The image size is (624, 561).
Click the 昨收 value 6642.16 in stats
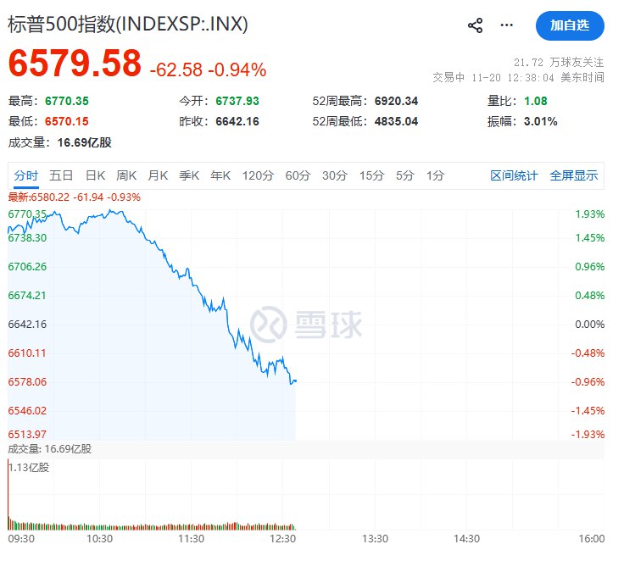tap(237, 121)
